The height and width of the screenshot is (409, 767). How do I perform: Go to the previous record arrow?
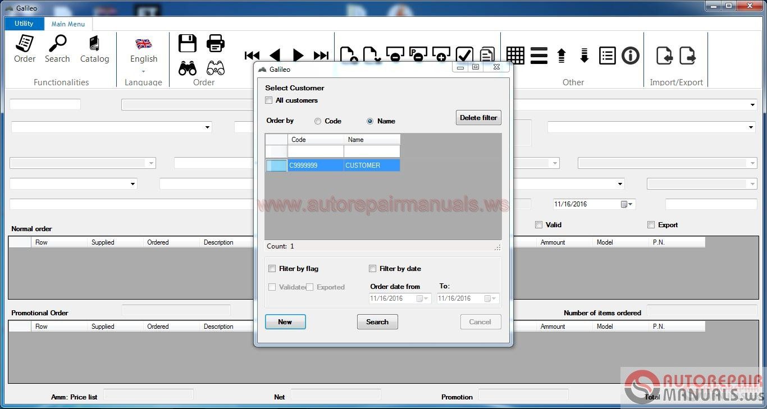tap(275, 56)
